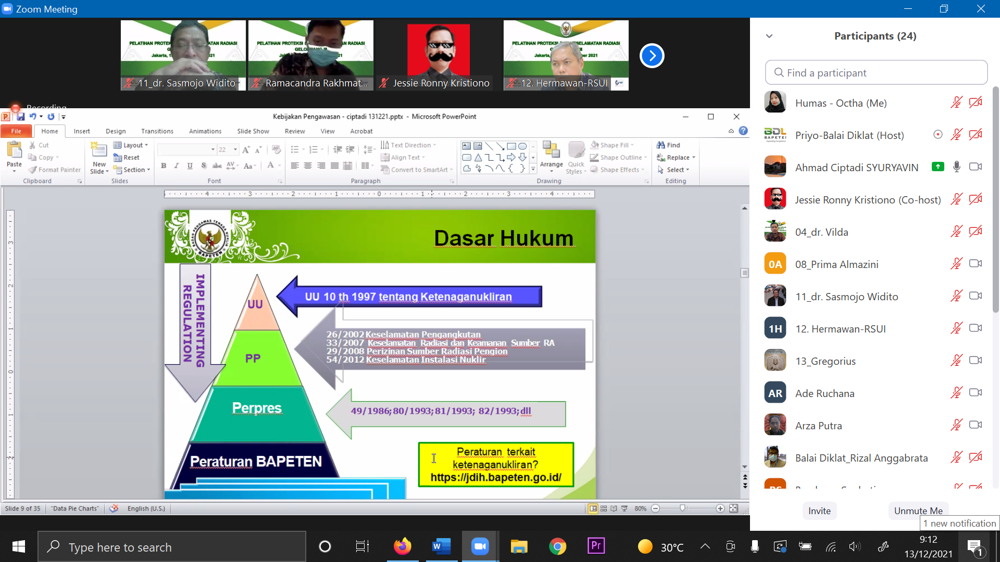
Task: Click Clear Formatting icon
Action: tap(276, 150)
